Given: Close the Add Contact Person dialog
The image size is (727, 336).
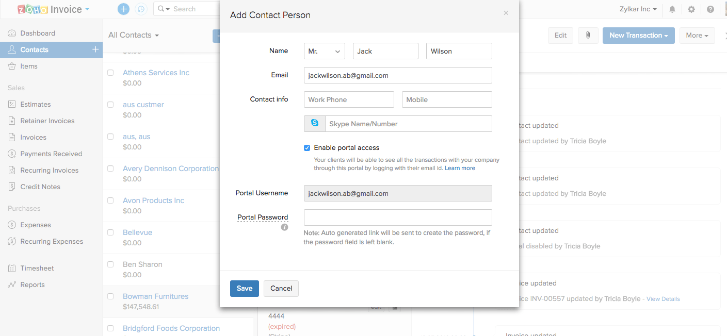Looking at the screenshot, I should coord(506,13).
